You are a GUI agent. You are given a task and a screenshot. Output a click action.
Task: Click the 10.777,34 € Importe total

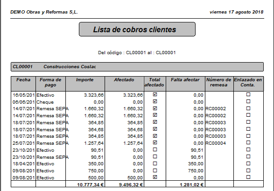pyautogui.click(x=91, y=184)
